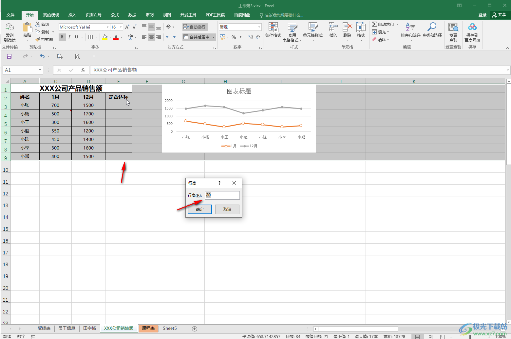This screenshot has width=511, height=339.
Task: Open the 插入 (Insert) ribbon tab
Action: (x=72, y=15)
